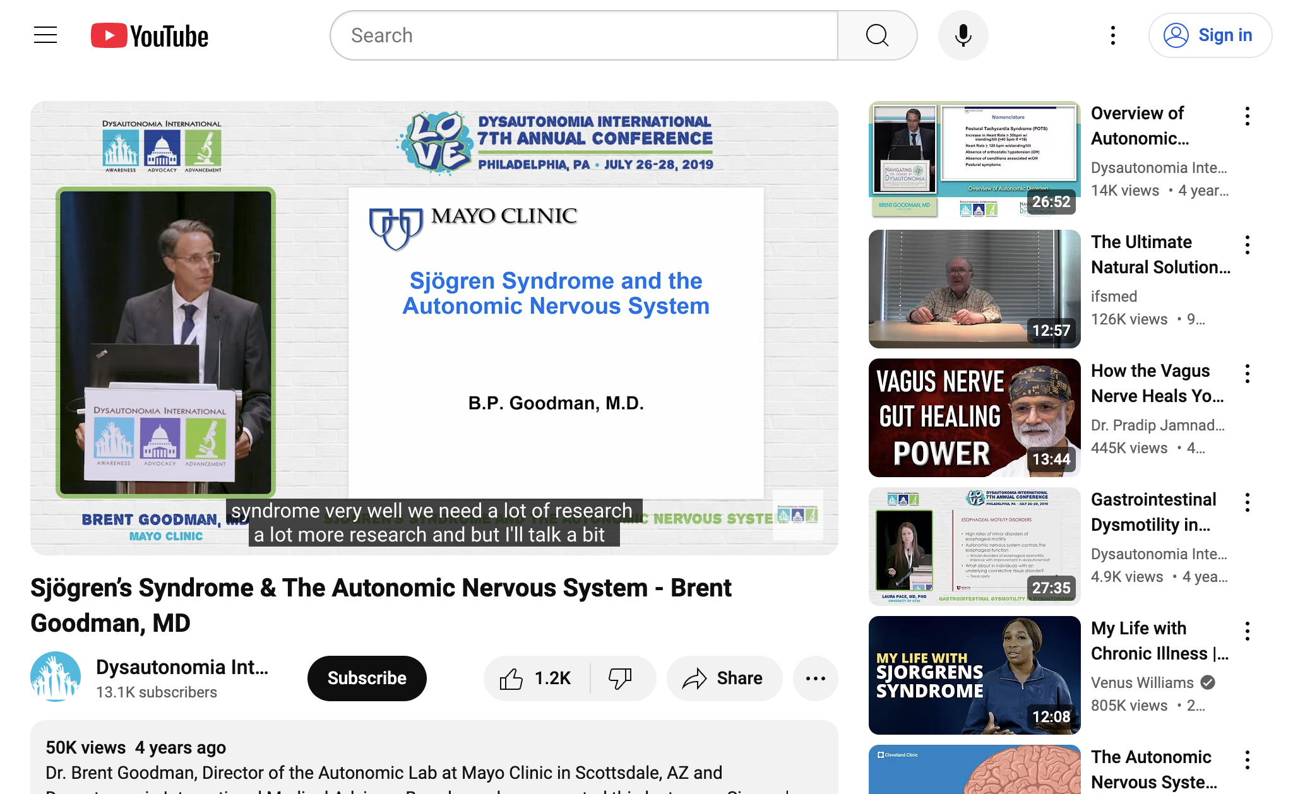The width and height of the screenshot is (1293, 794).
Task: Click the 805K views text
Action: (1129, 705)
